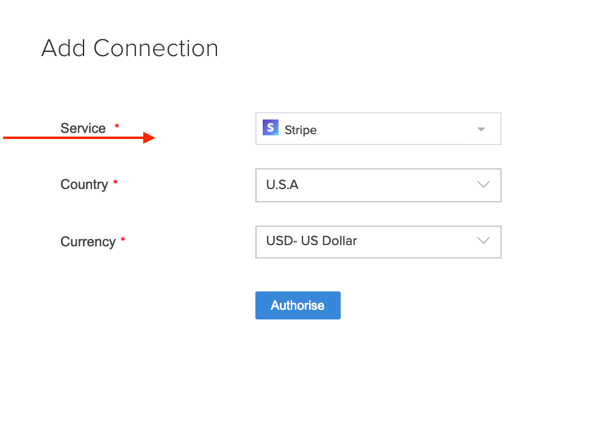Click the purple S icon inside the Service field
Screen dimensions: 604x442
coord(270,128)
